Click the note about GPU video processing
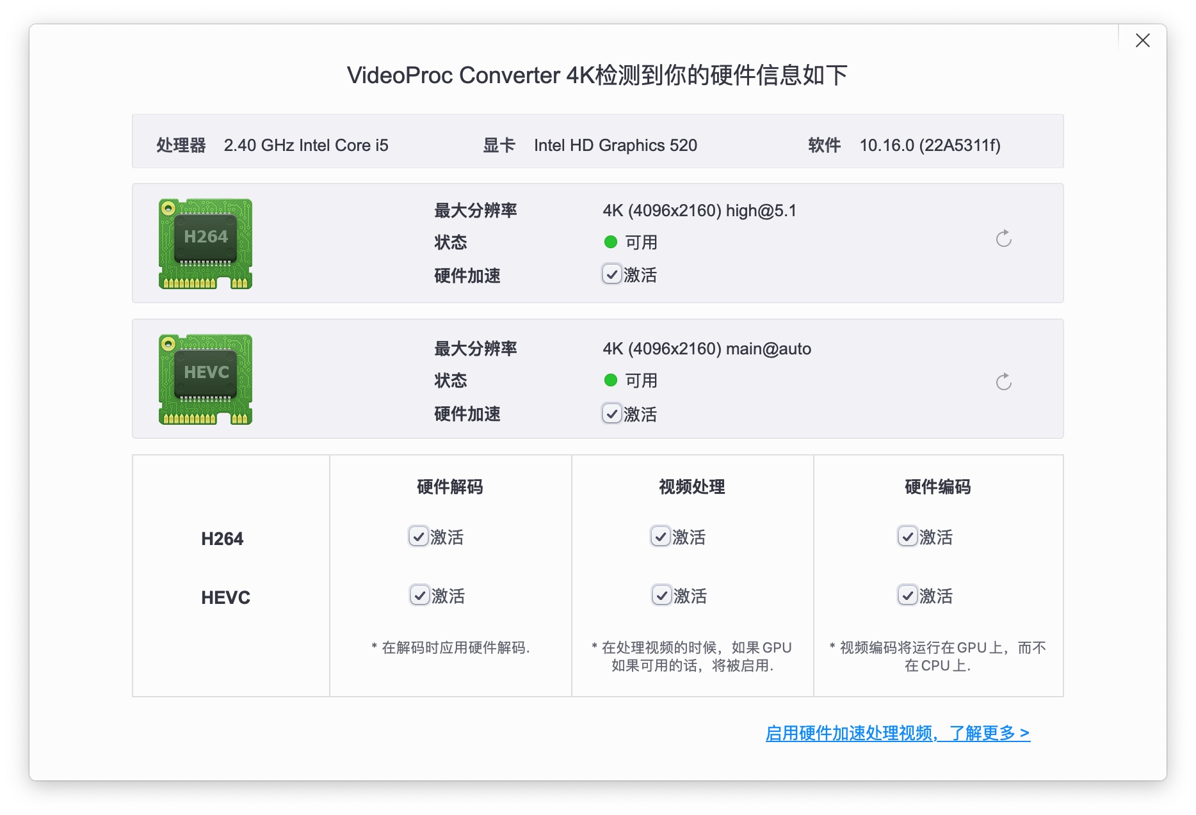The image size is (1196, 815). point(692,656)
